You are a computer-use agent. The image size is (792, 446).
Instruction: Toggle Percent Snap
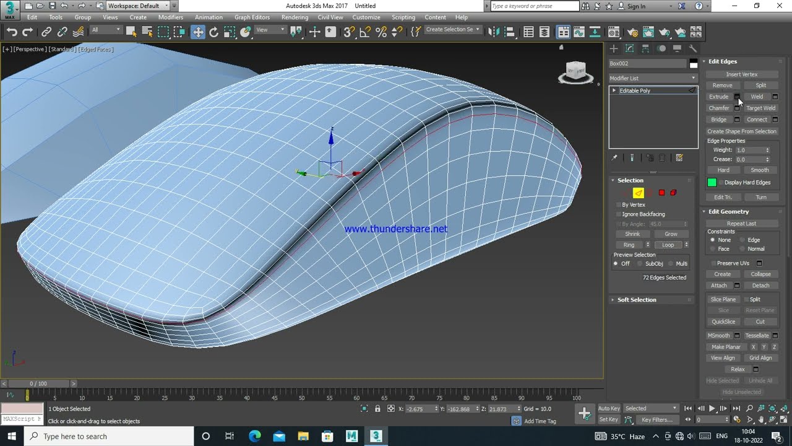pos(381,32)
